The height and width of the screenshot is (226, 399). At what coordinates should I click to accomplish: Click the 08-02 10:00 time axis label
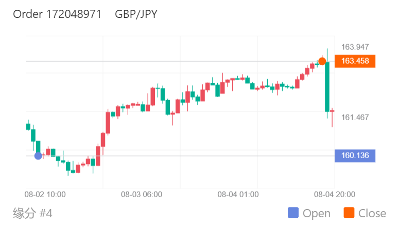(x=45, y=195)
